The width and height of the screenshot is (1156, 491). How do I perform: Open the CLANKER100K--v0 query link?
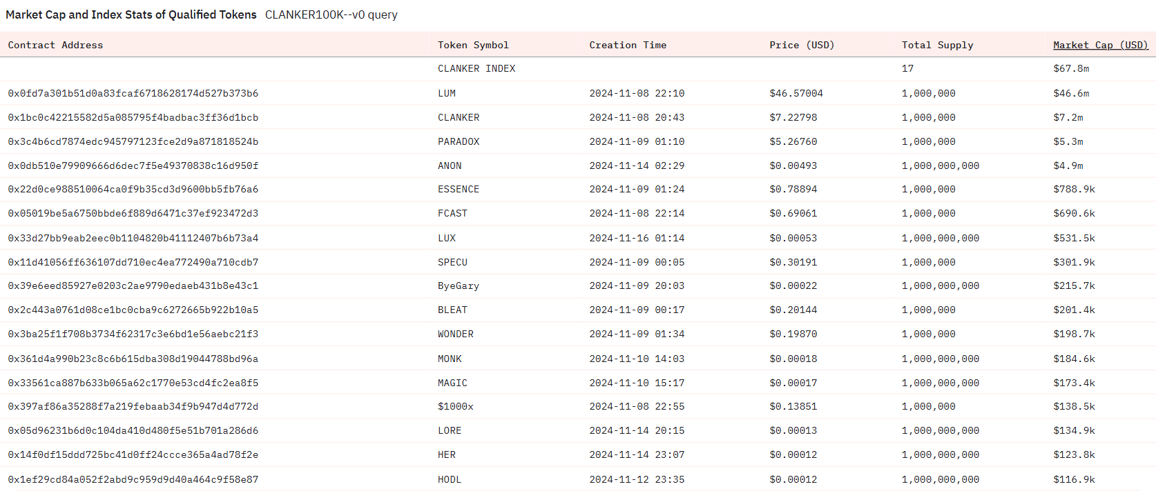click(331, 14)
